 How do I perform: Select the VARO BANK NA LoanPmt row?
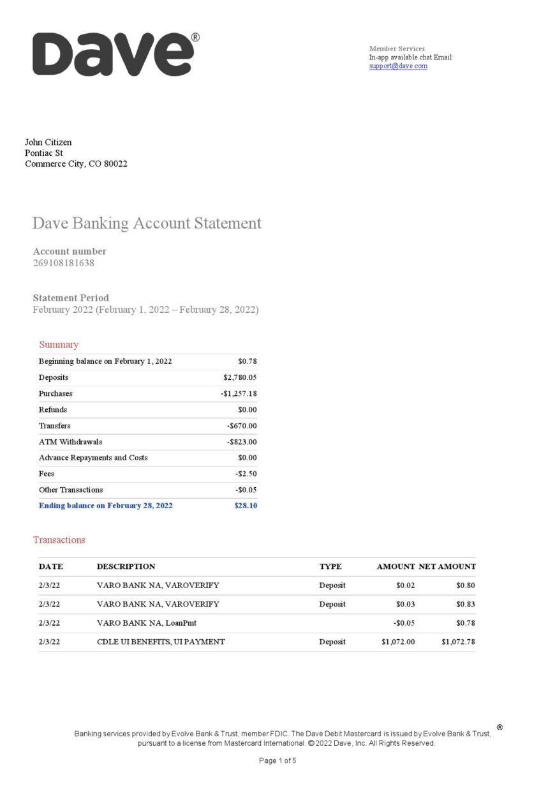pos(146,623)
